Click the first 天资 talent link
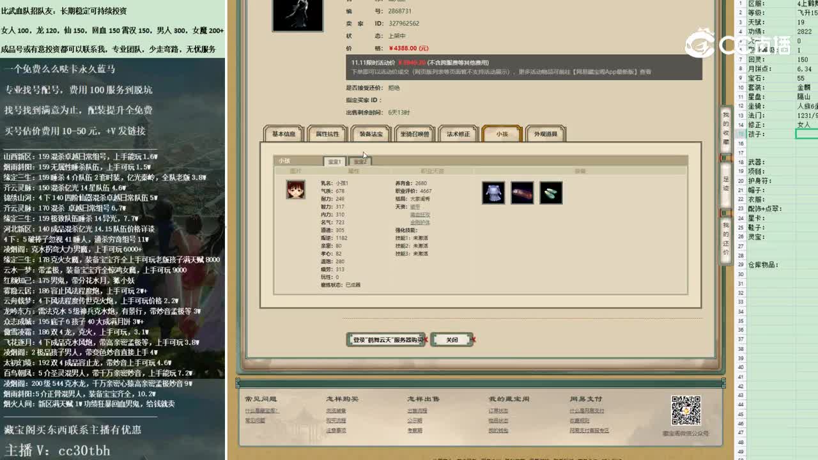This screenshot has width=818, height=460. (415, 207)
